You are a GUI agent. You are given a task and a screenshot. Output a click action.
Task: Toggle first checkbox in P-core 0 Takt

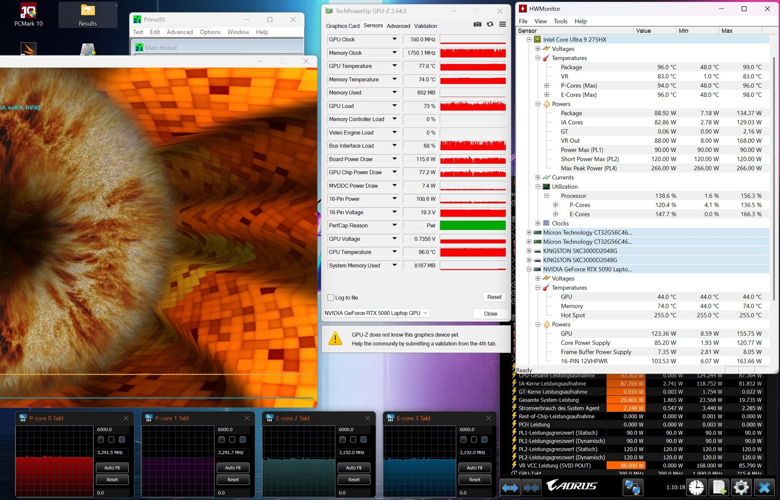point(101,440)
